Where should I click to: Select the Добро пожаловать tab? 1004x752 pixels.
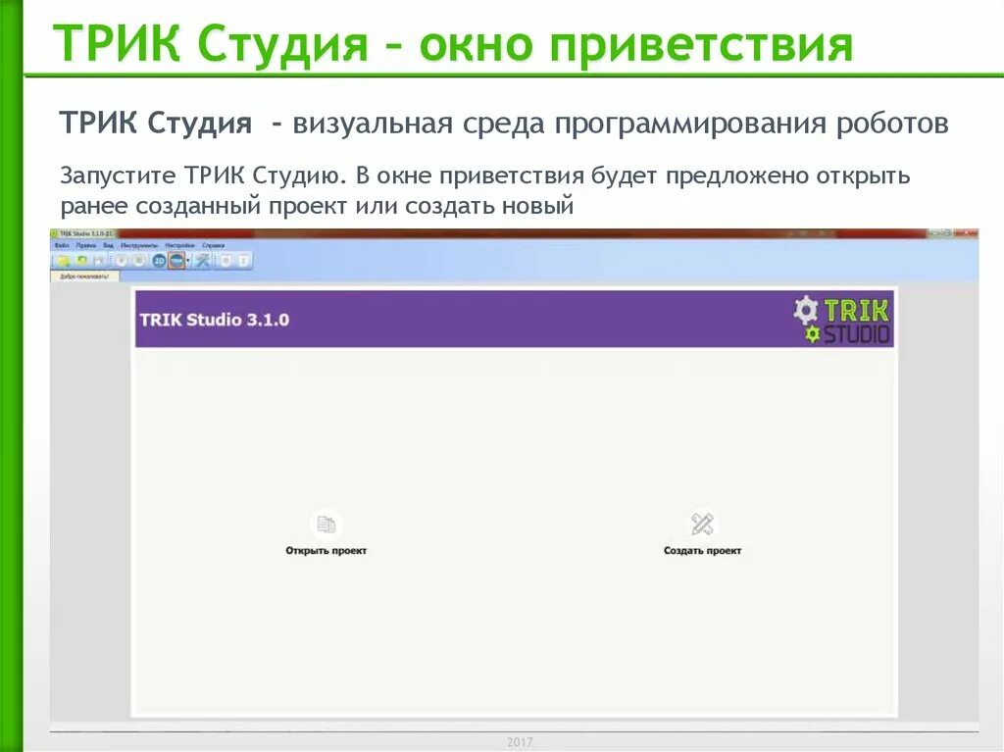pos(84,276)
